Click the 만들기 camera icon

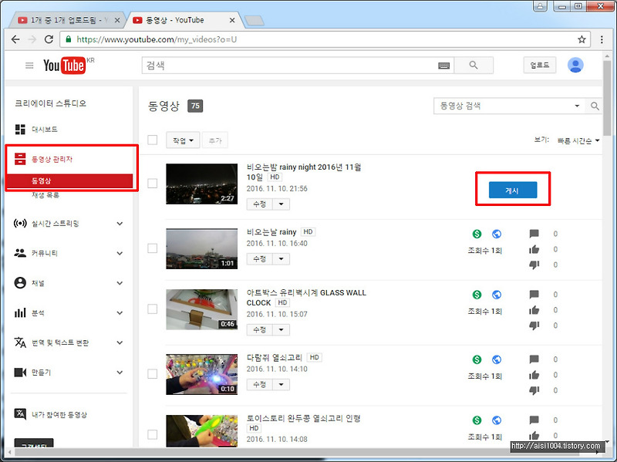tap(20, 373)
